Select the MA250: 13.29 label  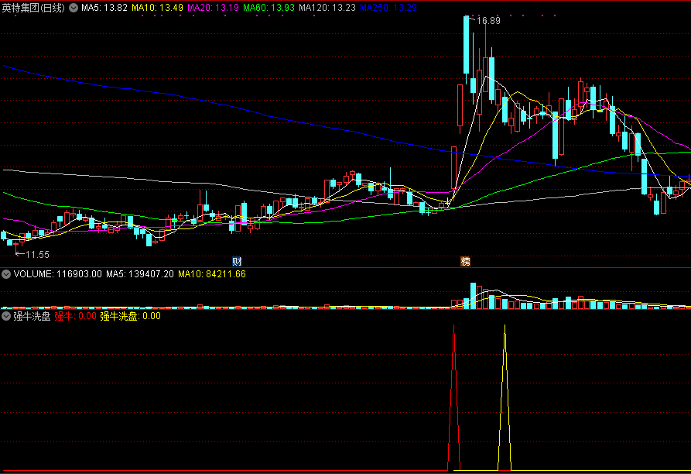click(x=388, y=8)
